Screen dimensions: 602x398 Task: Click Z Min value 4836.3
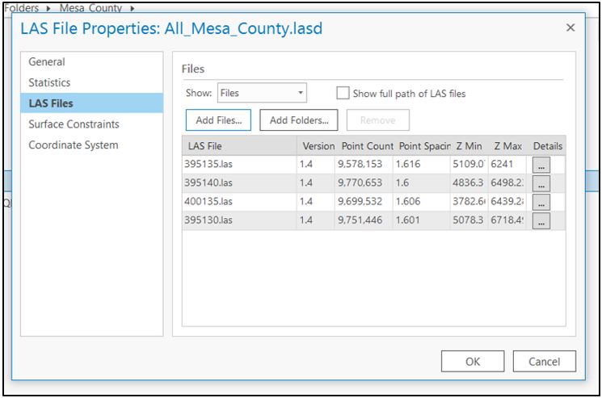pyautogui.click(x=468, y=183)
